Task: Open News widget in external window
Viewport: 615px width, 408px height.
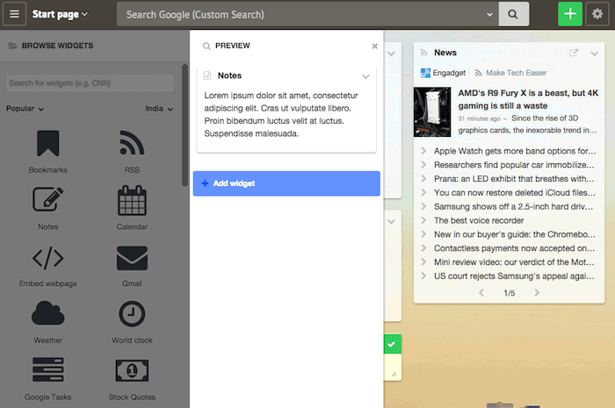Action: tap(574, 53)
